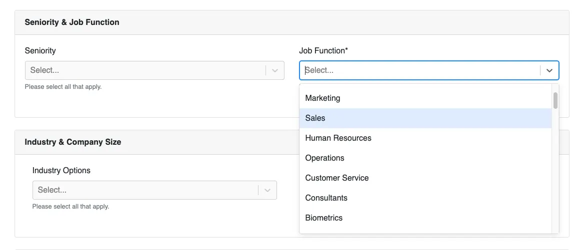Select Consultants from the dropdown list

point(425,198)
